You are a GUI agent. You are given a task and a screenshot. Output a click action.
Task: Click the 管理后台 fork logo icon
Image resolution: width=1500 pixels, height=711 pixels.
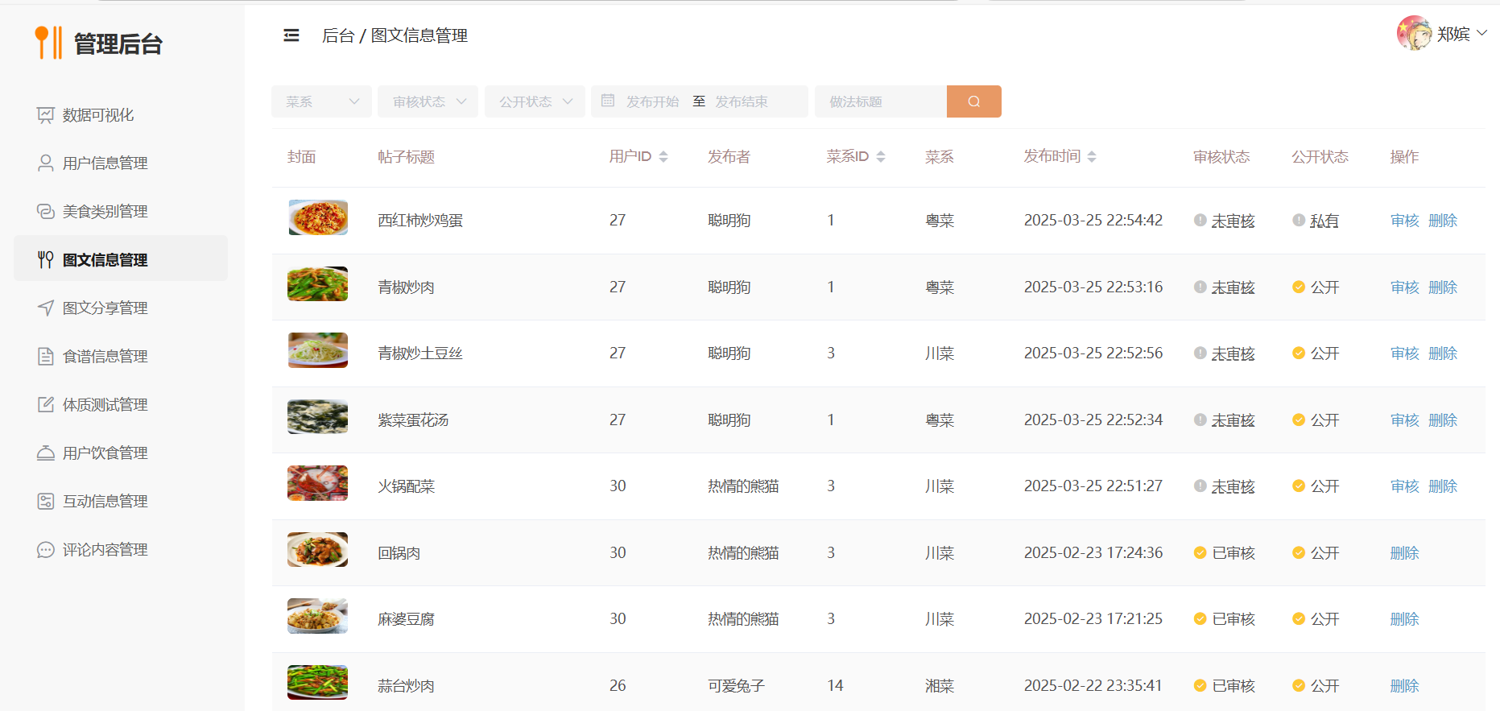[48, 43]
